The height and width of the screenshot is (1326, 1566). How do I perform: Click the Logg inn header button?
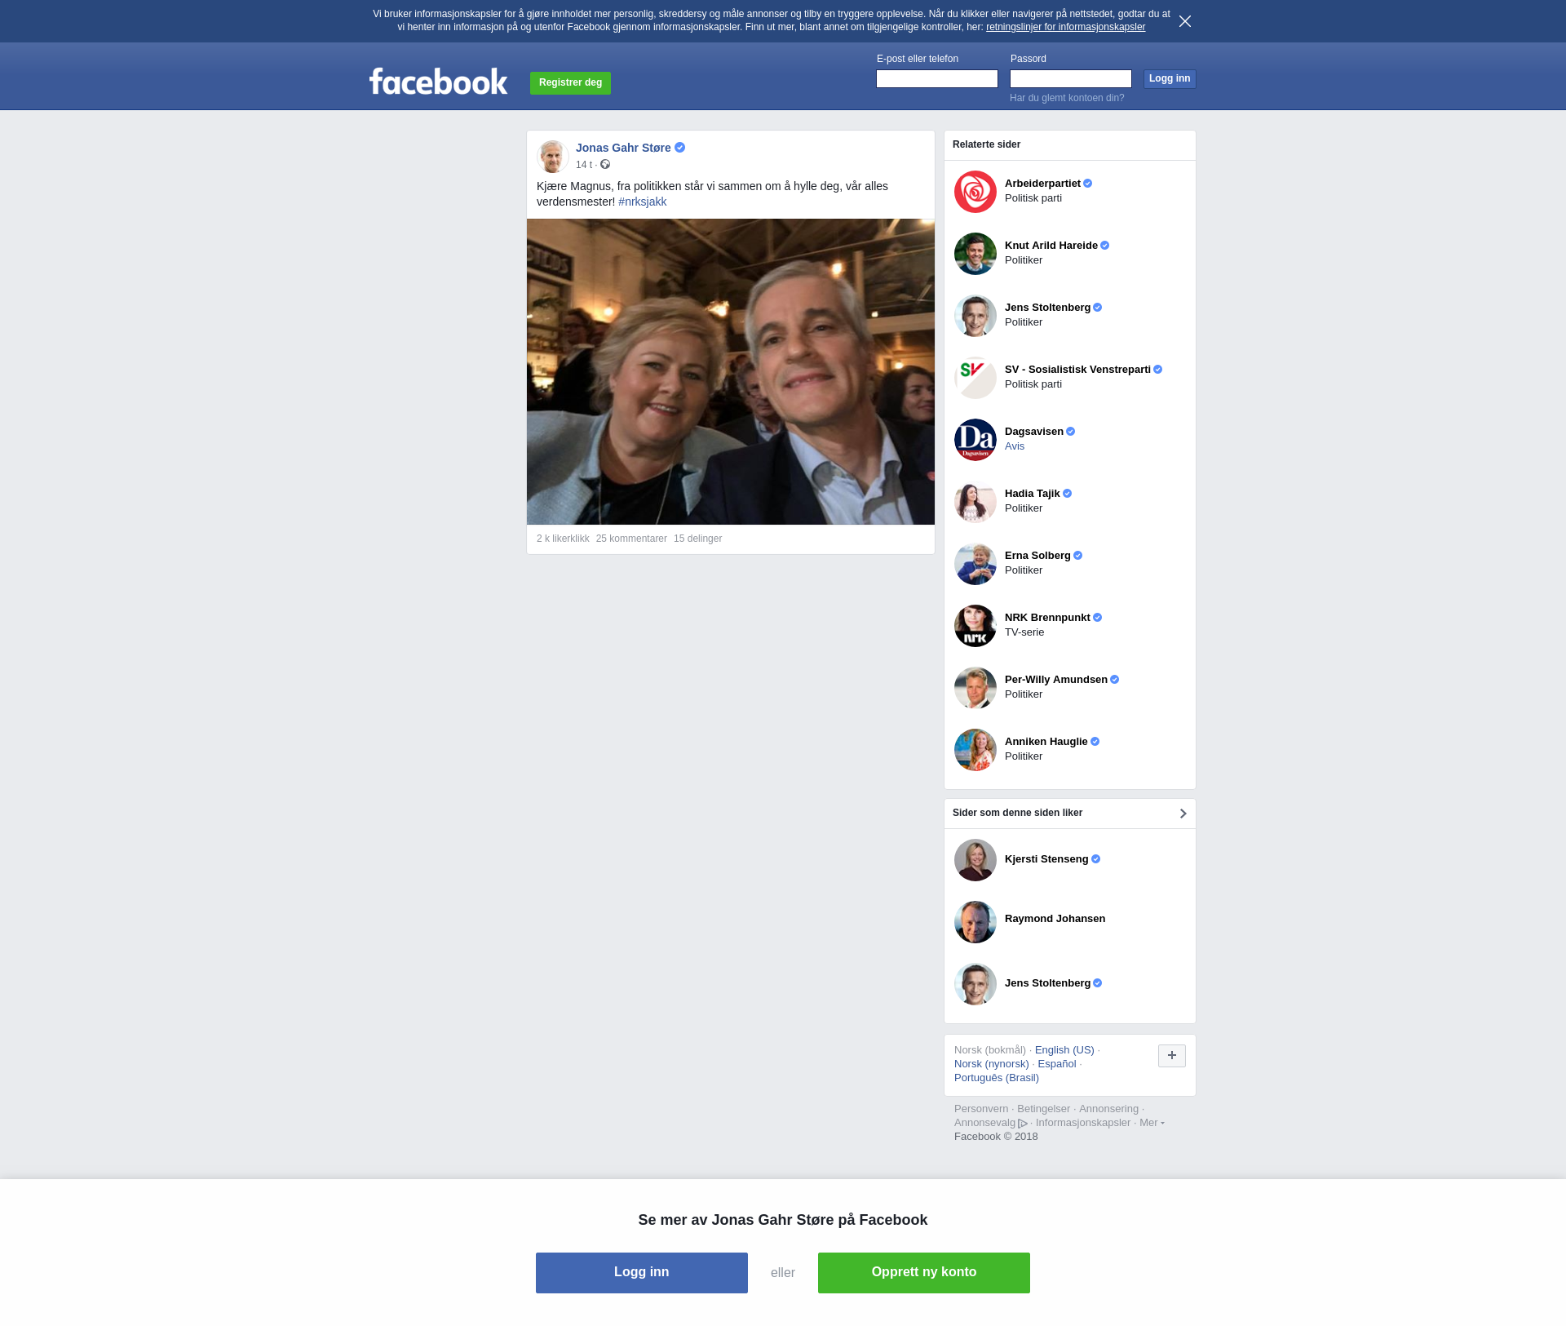1169,79
